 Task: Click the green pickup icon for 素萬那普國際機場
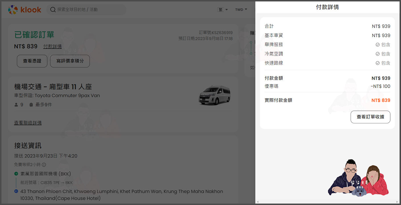16,174
